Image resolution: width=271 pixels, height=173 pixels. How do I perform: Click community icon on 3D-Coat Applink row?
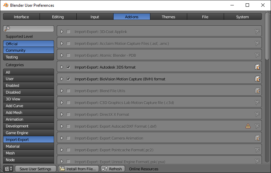click(257, 32)
